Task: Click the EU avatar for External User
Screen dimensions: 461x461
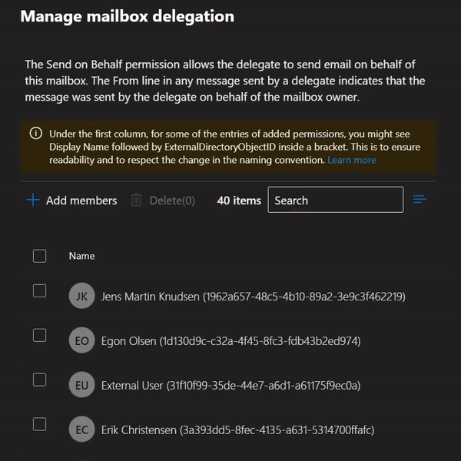Action: pyautogui.click(x=81, y=385)
